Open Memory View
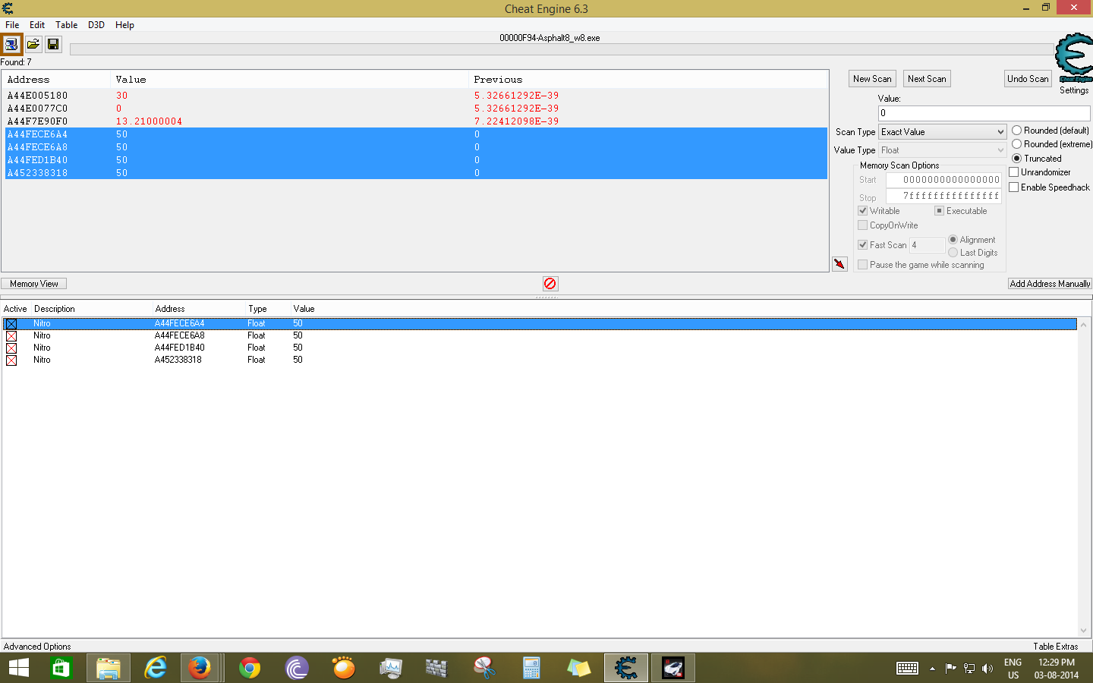The height and width of the screenshot is (683, 1093). [x=33, y=283]
